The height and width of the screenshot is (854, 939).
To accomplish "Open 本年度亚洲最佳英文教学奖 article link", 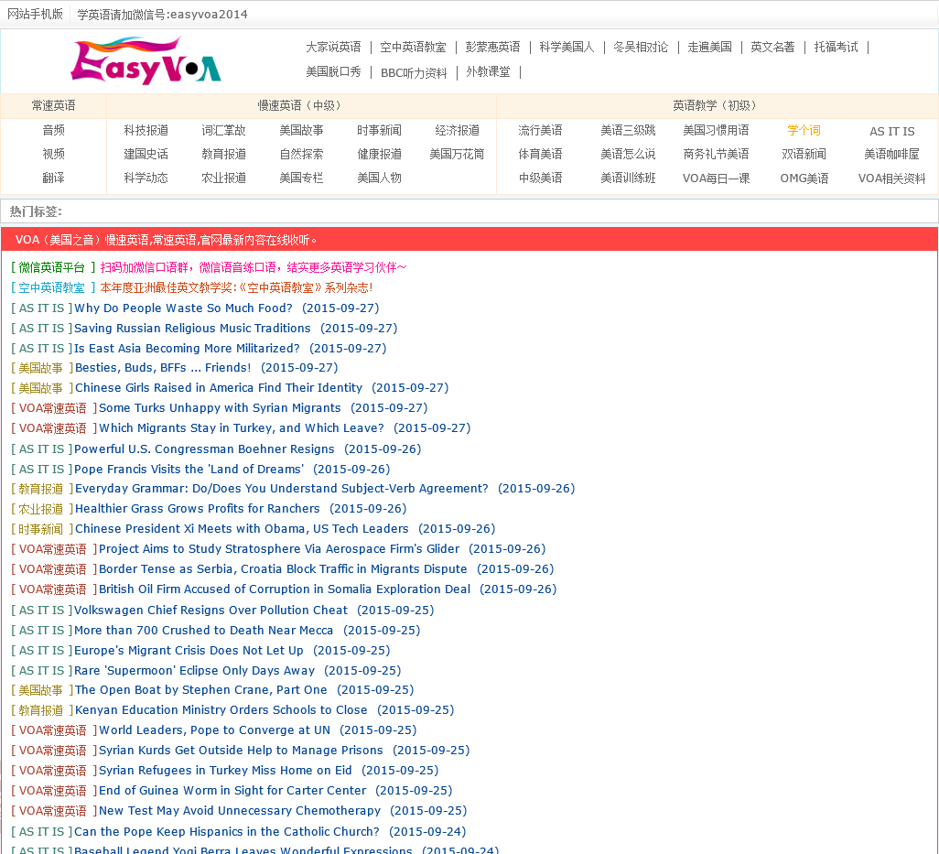I will point(236,287).
